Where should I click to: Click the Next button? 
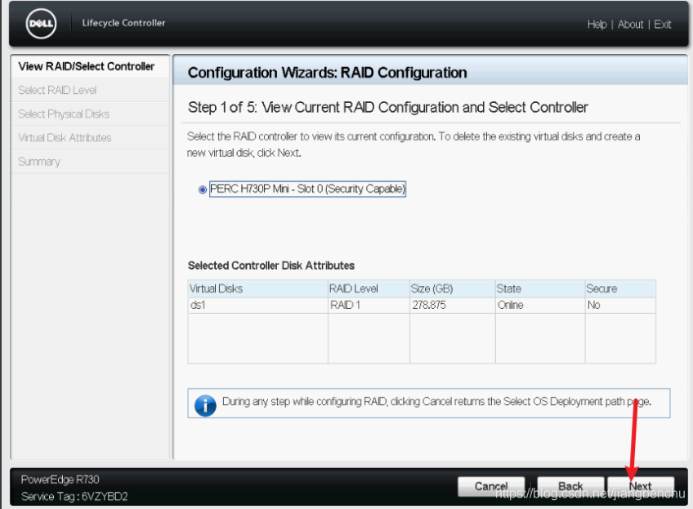pos(641,486)
